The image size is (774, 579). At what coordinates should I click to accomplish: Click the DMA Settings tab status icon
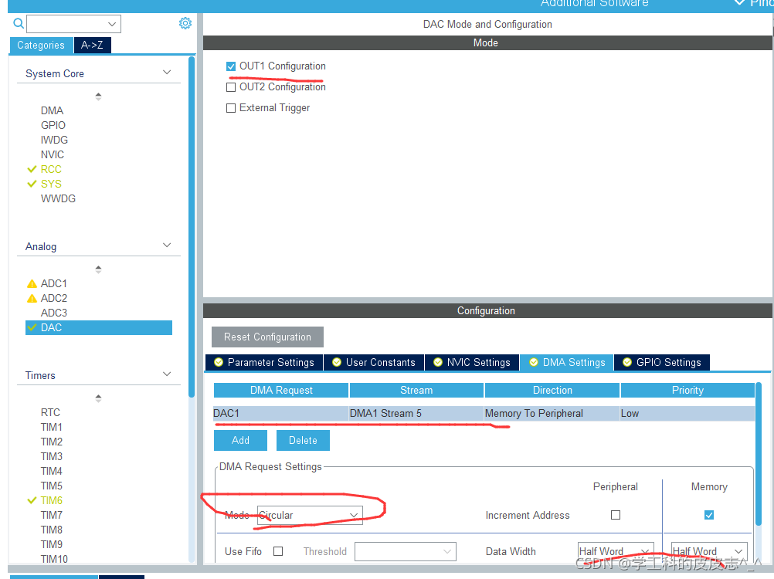click(x=534, y=363)
